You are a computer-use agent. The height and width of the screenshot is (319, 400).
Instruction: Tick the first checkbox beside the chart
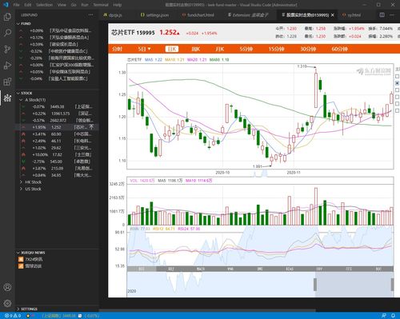tap(397, 77)
